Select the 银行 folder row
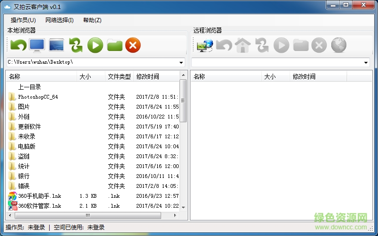This screenshot has height=236, width=378. [93, 176]
